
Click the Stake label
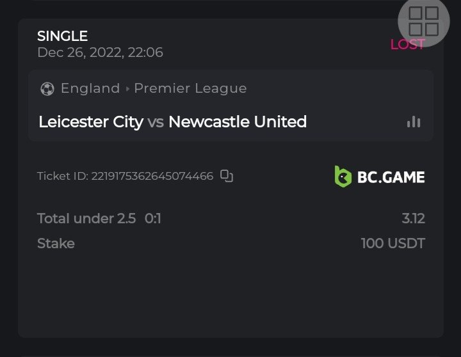coord(56,243)
